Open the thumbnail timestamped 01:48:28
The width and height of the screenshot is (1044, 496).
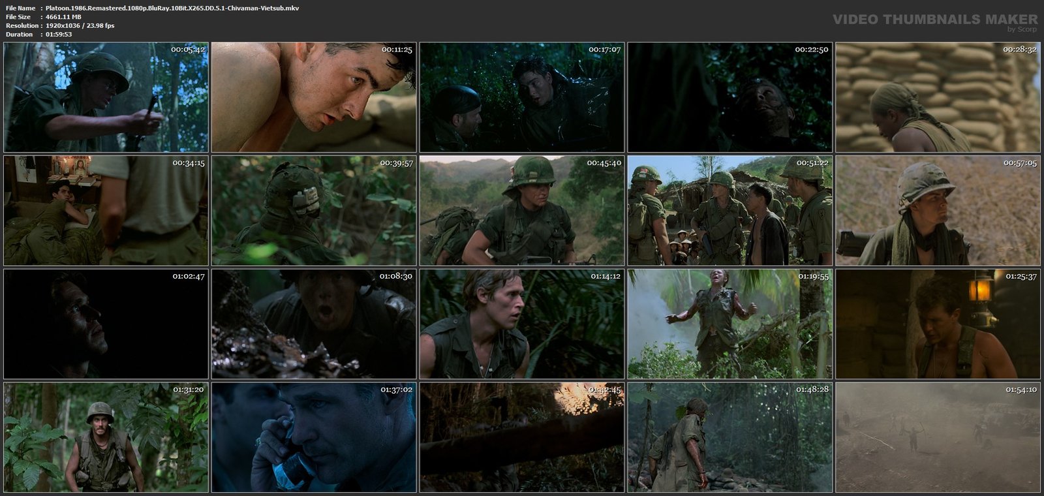point(730,437)
